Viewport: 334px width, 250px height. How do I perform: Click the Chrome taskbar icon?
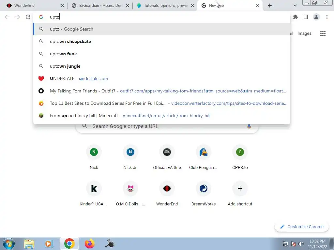click(69, 243)
